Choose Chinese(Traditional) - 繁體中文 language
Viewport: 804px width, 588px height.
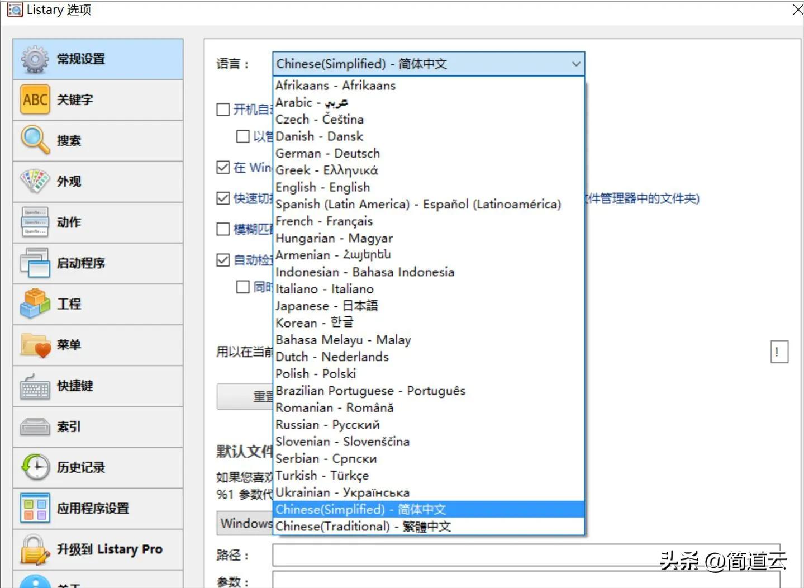tap(363, 526)
